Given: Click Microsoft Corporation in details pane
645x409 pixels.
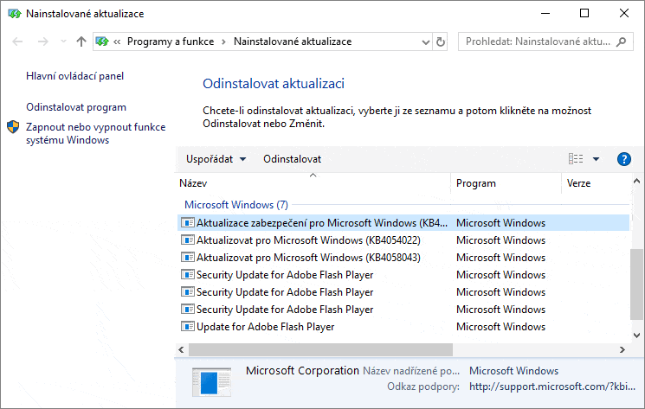Looking at the screenshot, I should pos(302,371).
